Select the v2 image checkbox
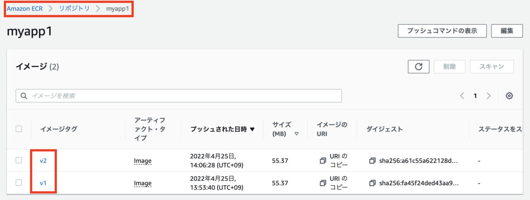Viewport: 530px width, 200px height. point(19,160)
